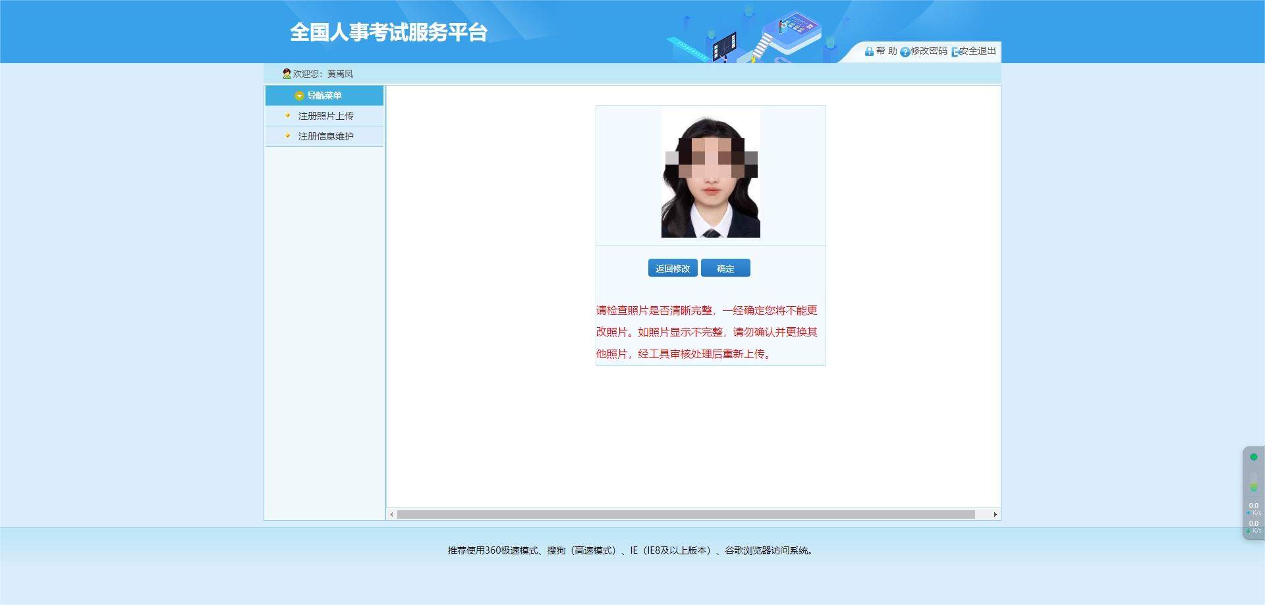
Task: Click the user avatar icon beside 欢迎您
Action: tap(287, 74)
